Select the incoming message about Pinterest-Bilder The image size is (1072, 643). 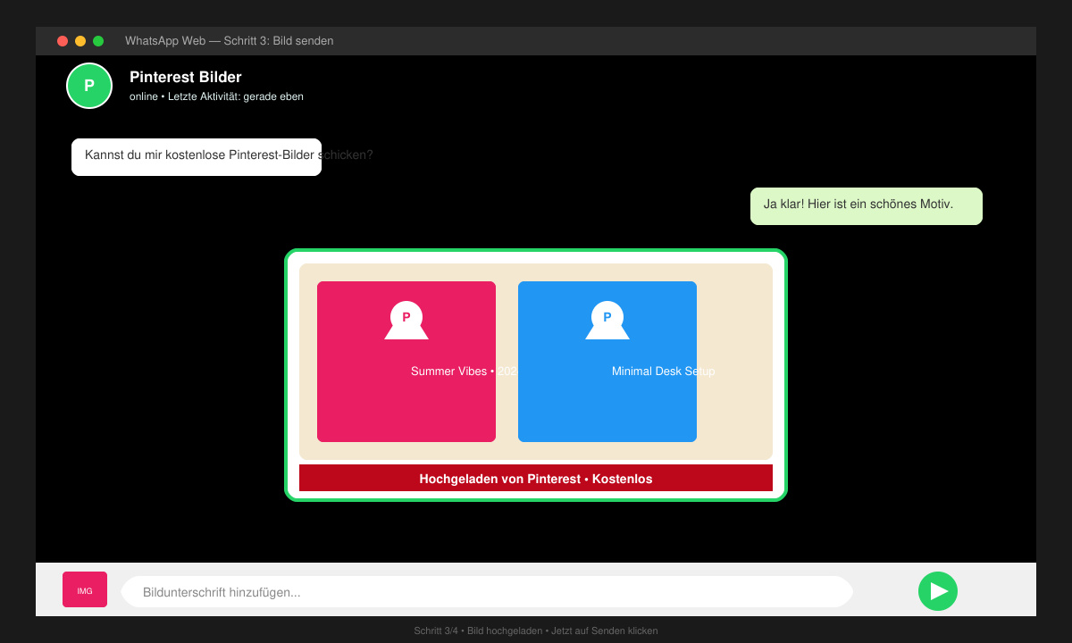click(x=197, y=157)
